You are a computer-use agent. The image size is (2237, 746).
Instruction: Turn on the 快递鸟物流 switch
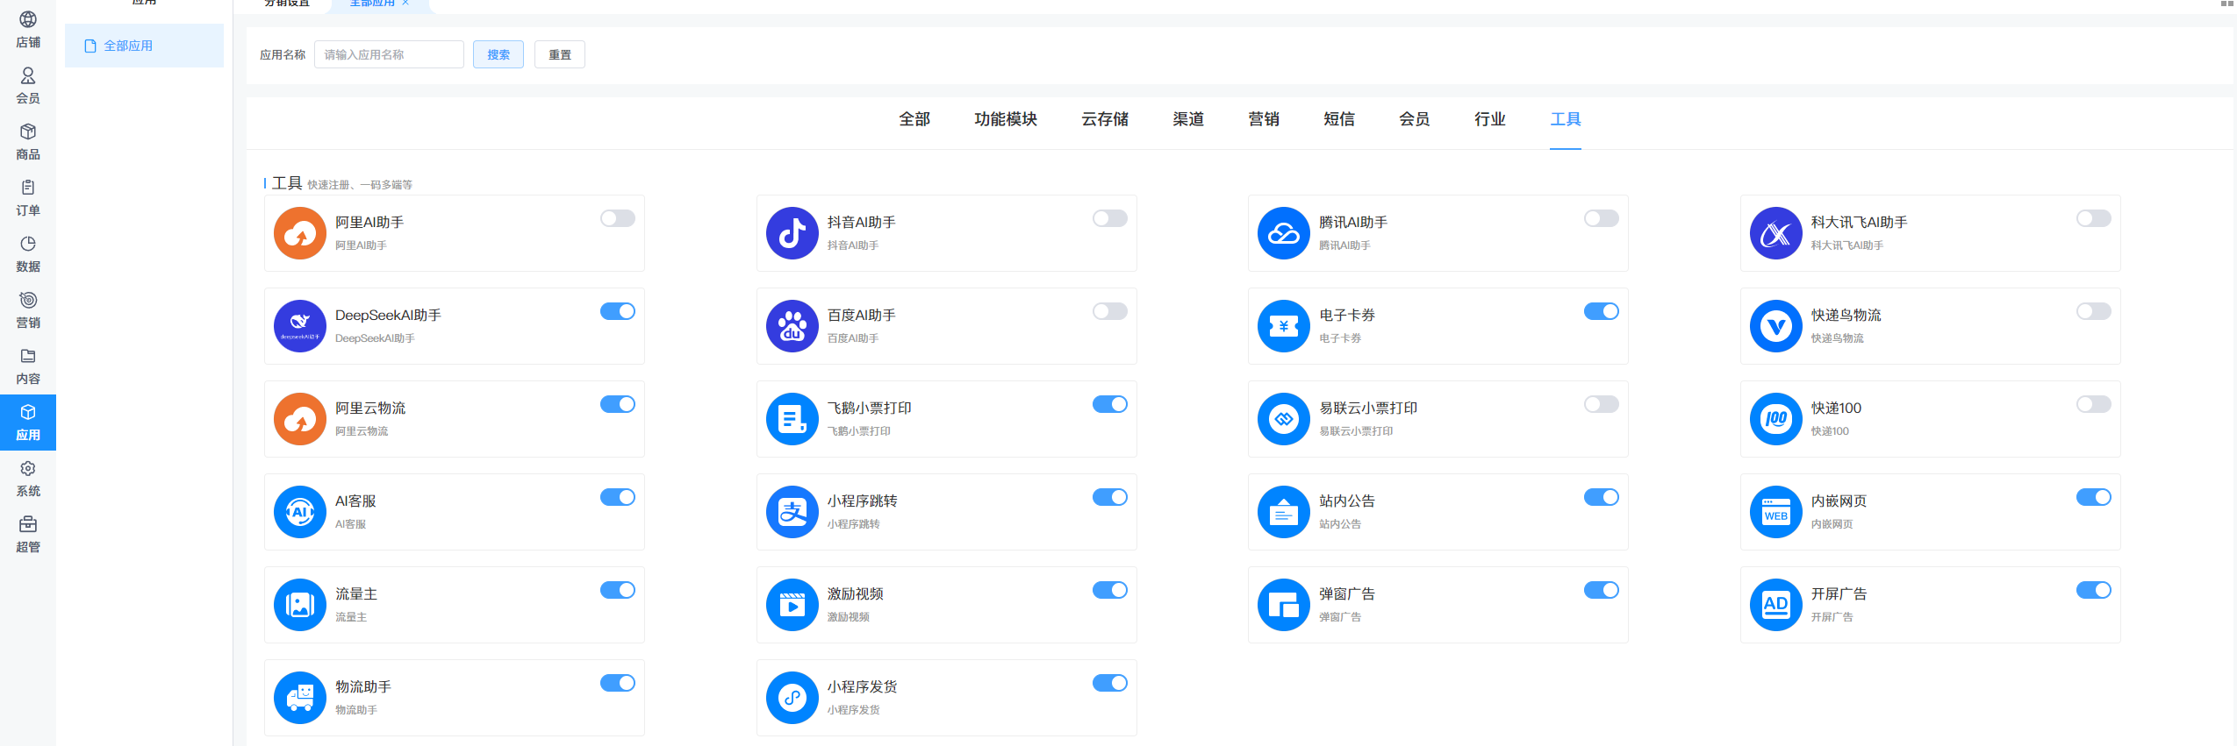2094,311
